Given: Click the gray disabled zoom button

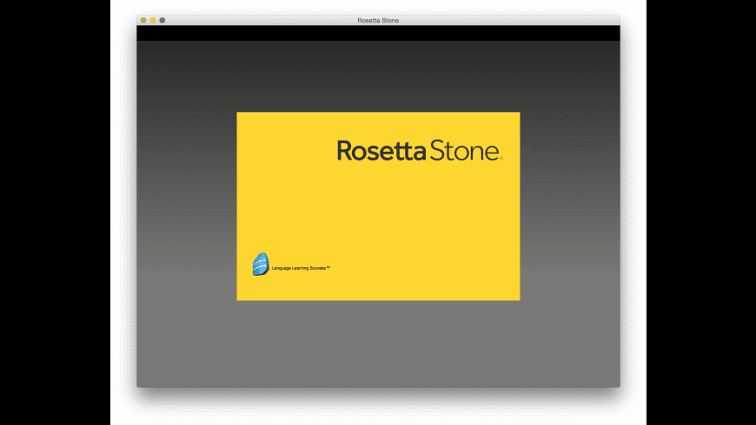Looking at the screenshot, I should click(x=162, y=20).
